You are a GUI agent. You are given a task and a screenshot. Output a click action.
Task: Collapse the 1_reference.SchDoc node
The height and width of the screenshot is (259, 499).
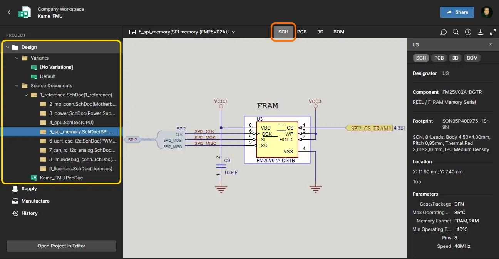(x=26, y=95)
